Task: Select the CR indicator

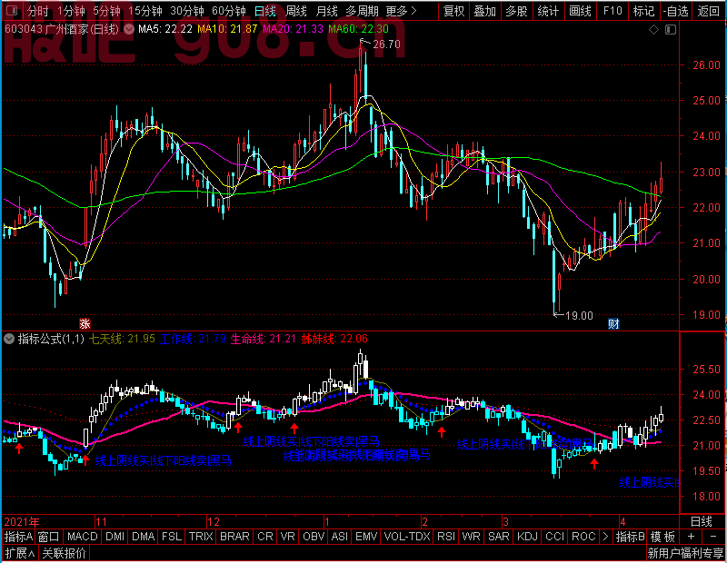Action: click(x=264, y=537)
